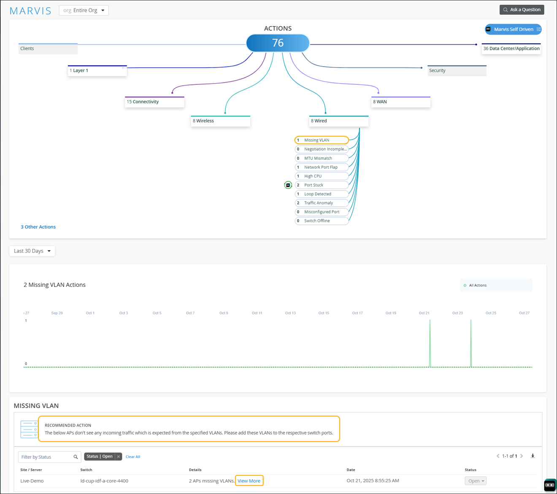
Task: Select the Traffic Anomaly action
Action: point(322,203)
